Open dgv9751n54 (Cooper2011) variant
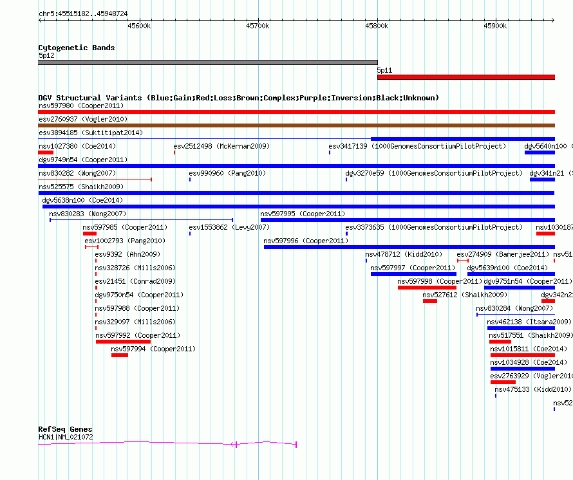Viewport: 573px width, 480px height. tap(528, 282)
